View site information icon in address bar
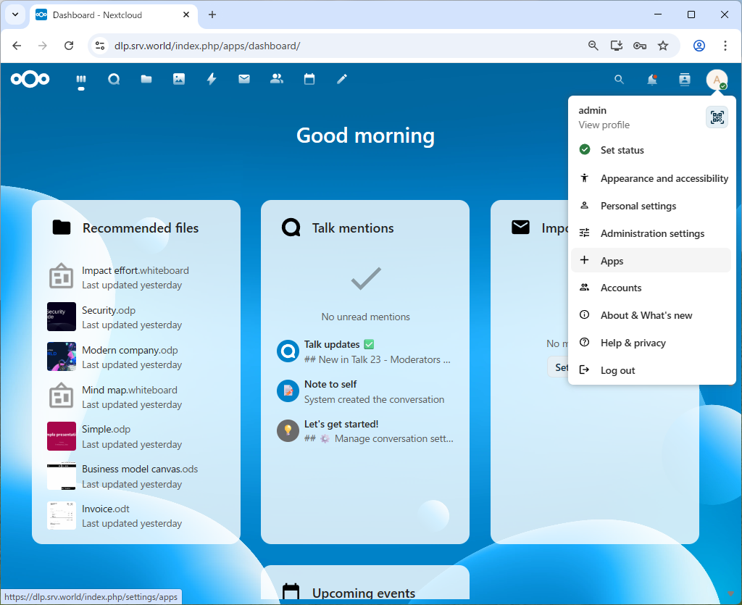The height and width of the screenshot is (605, 742). pos(100,46)
